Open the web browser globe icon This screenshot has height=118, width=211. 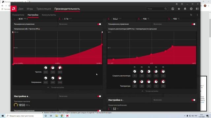[173, 9]
